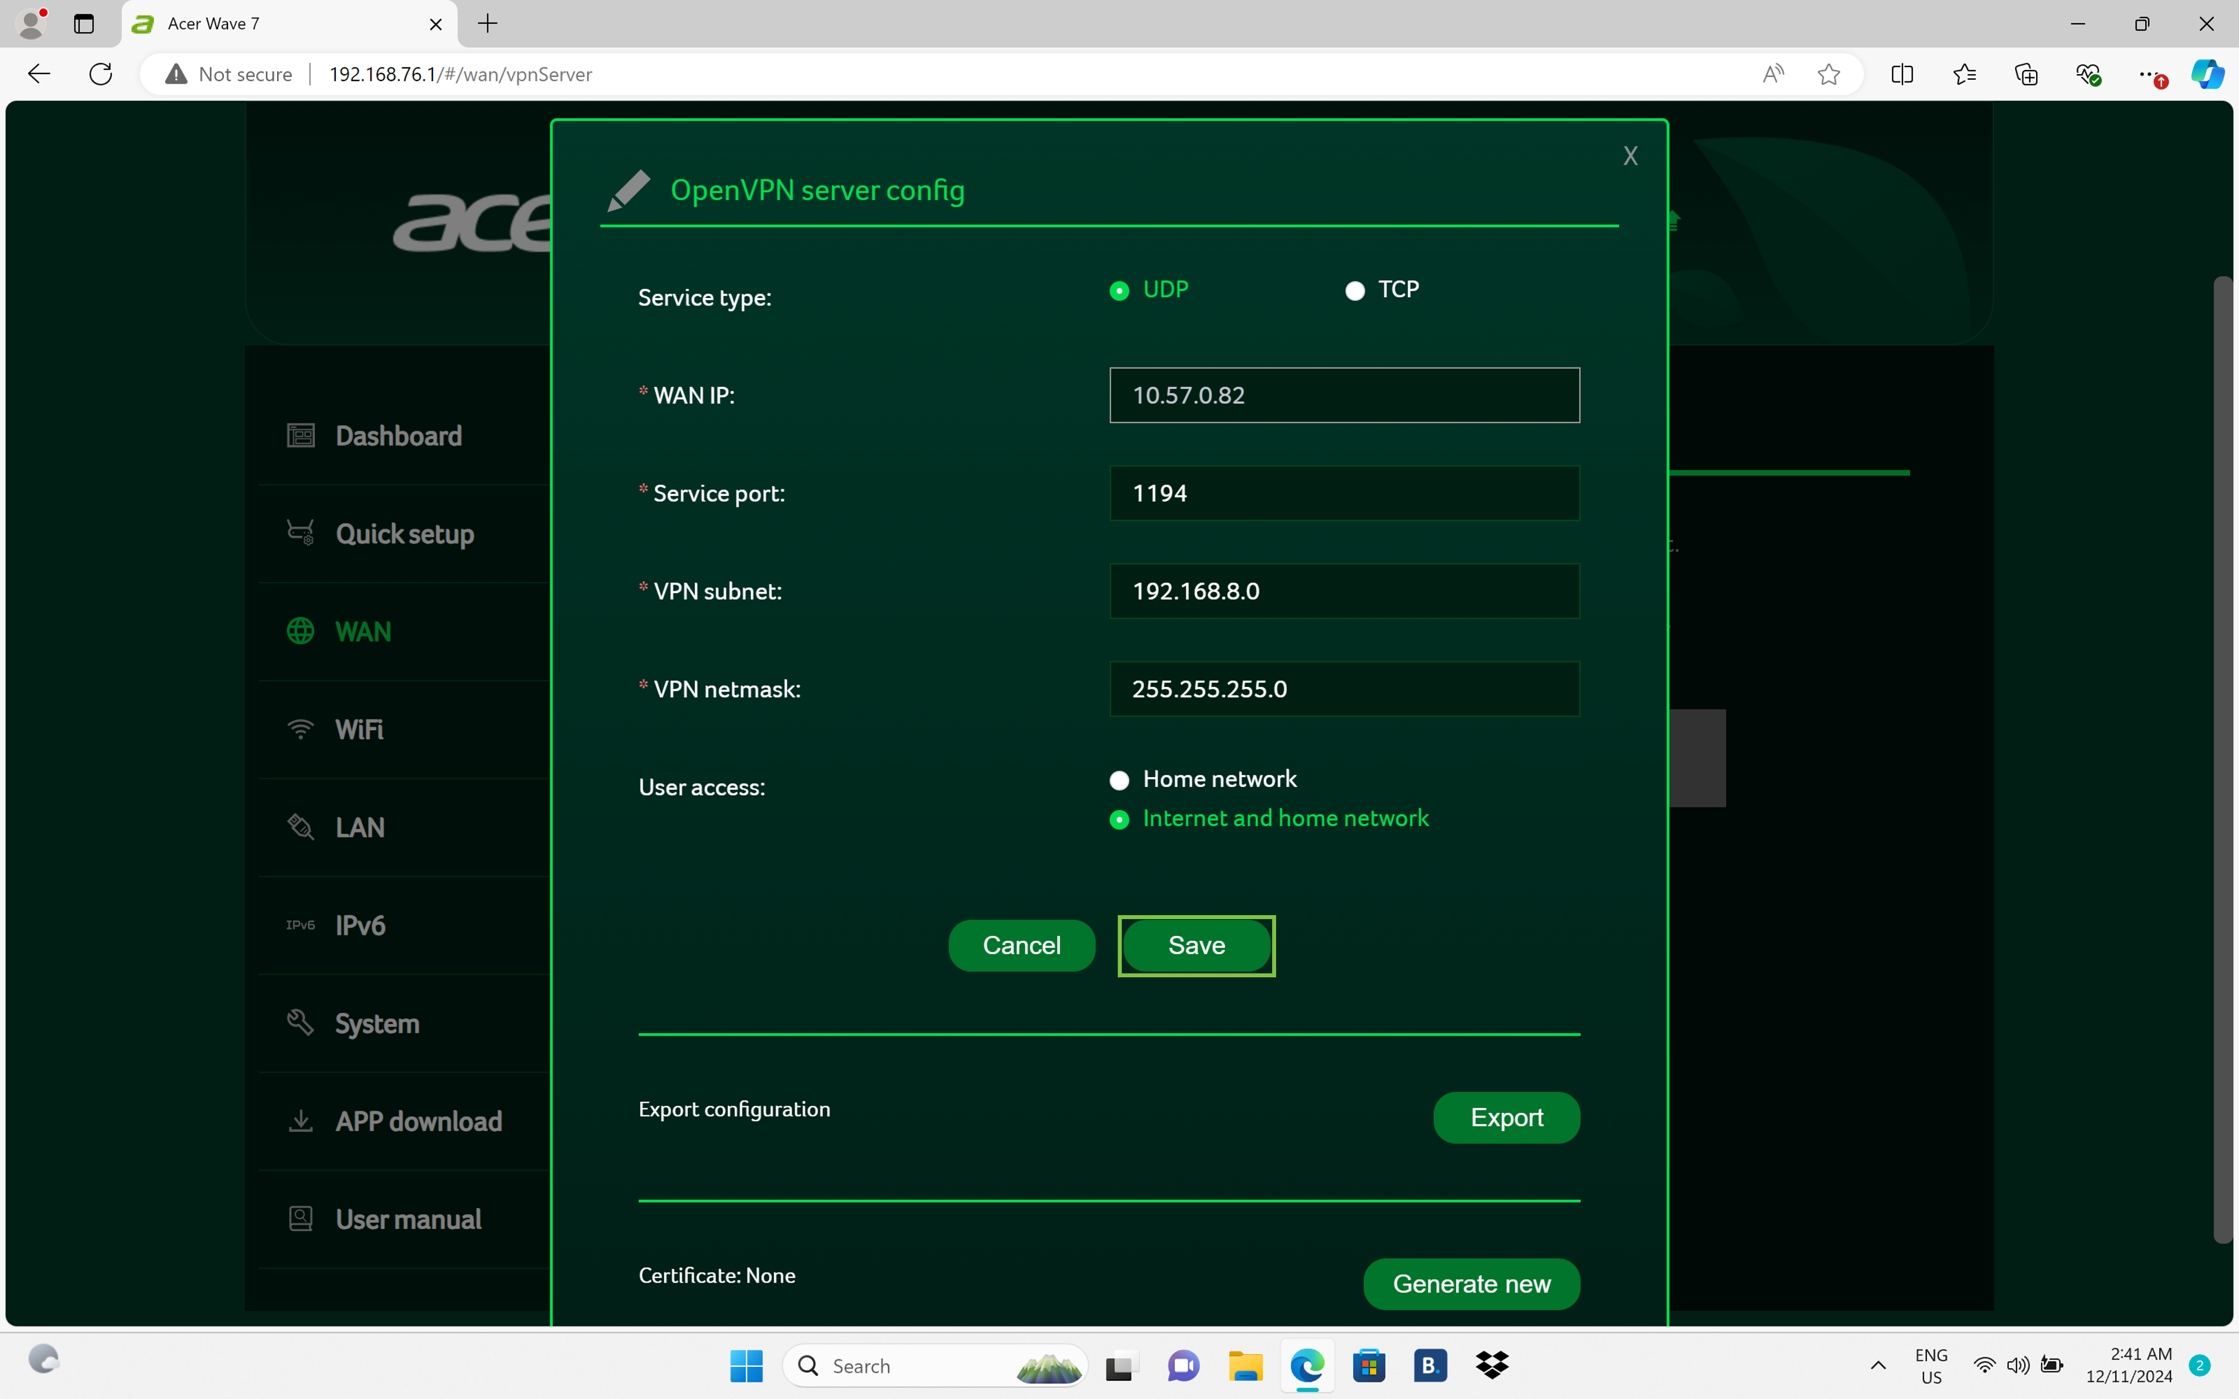Export the VPN configuration
The image size is (2239, 1399).
[1505, 1117]
